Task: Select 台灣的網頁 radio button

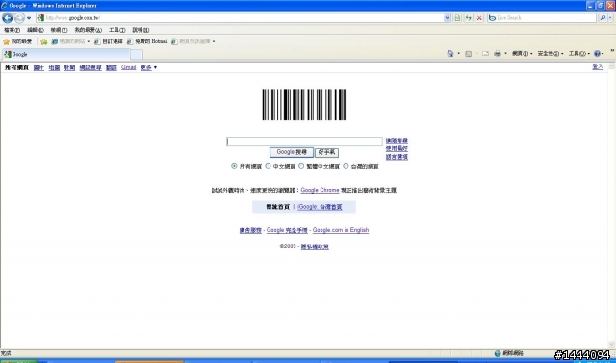Action: (x=346, y=166)
